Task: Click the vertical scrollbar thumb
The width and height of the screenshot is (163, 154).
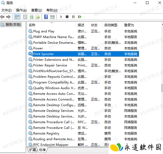Action: click(162, 88)
